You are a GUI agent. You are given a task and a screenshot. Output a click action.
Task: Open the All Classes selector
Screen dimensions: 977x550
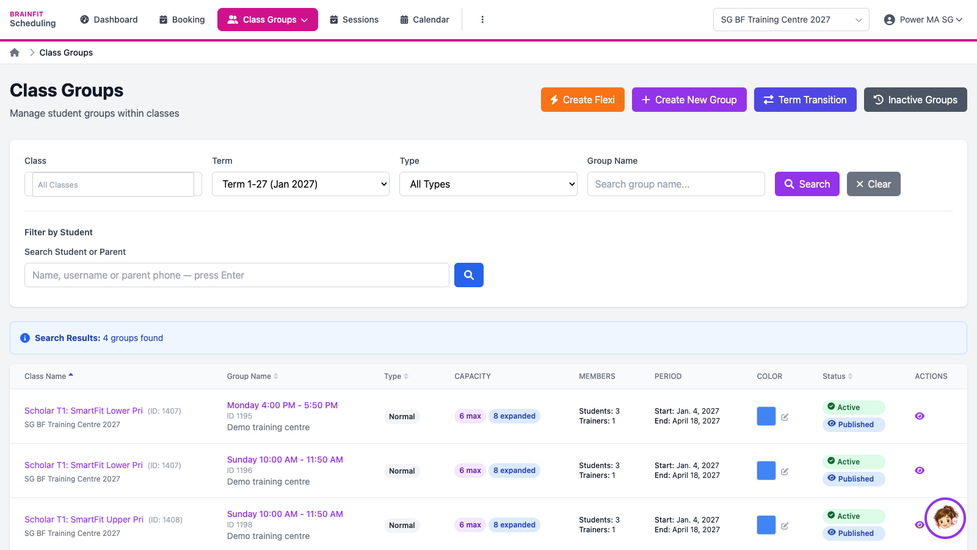[113, 185]
